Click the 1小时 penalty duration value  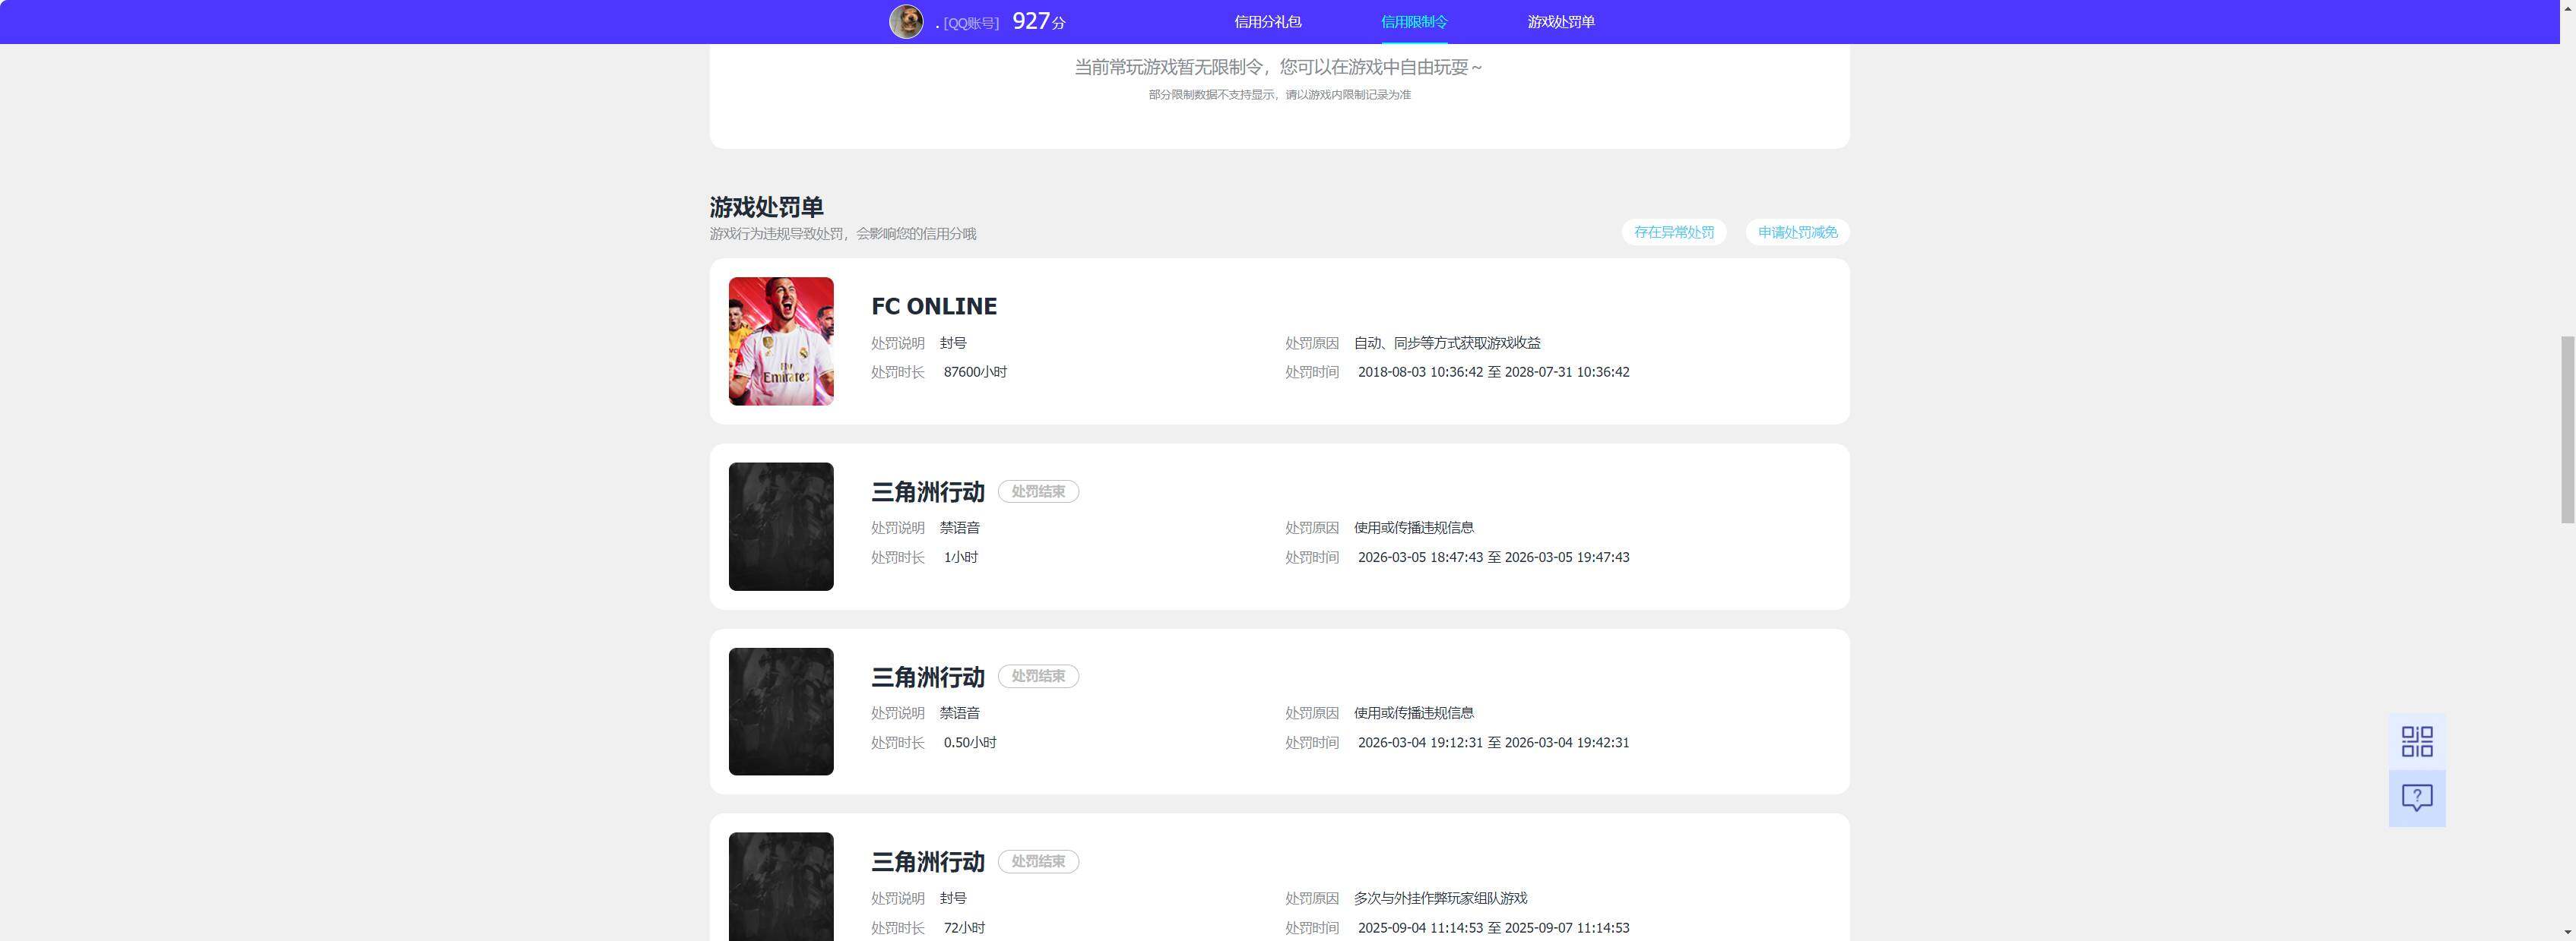(x=961, y=557)
